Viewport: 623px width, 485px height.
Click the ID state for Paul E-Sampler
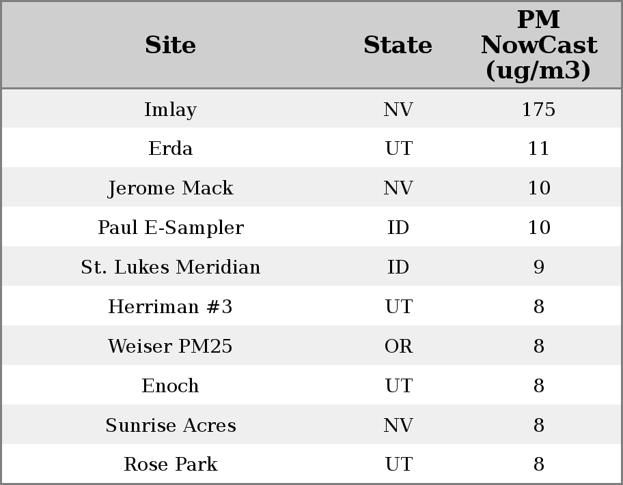[398, 227]
